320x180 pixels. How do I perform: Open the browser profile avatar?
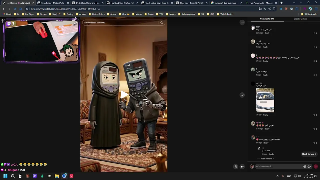310,9
